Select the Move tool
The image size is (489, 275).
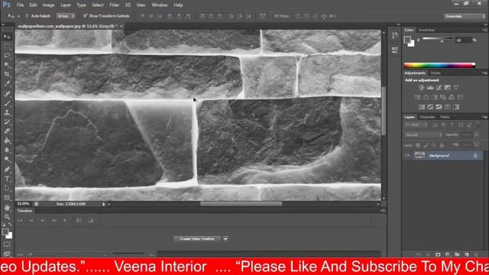pyautogui.click(x=7, y=37)
